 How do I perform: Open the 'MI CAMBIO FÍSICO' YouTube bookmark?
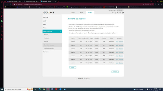pos(109,7)
